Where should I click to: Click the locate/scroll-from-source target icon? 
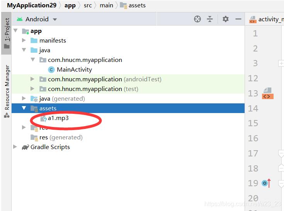197,19
